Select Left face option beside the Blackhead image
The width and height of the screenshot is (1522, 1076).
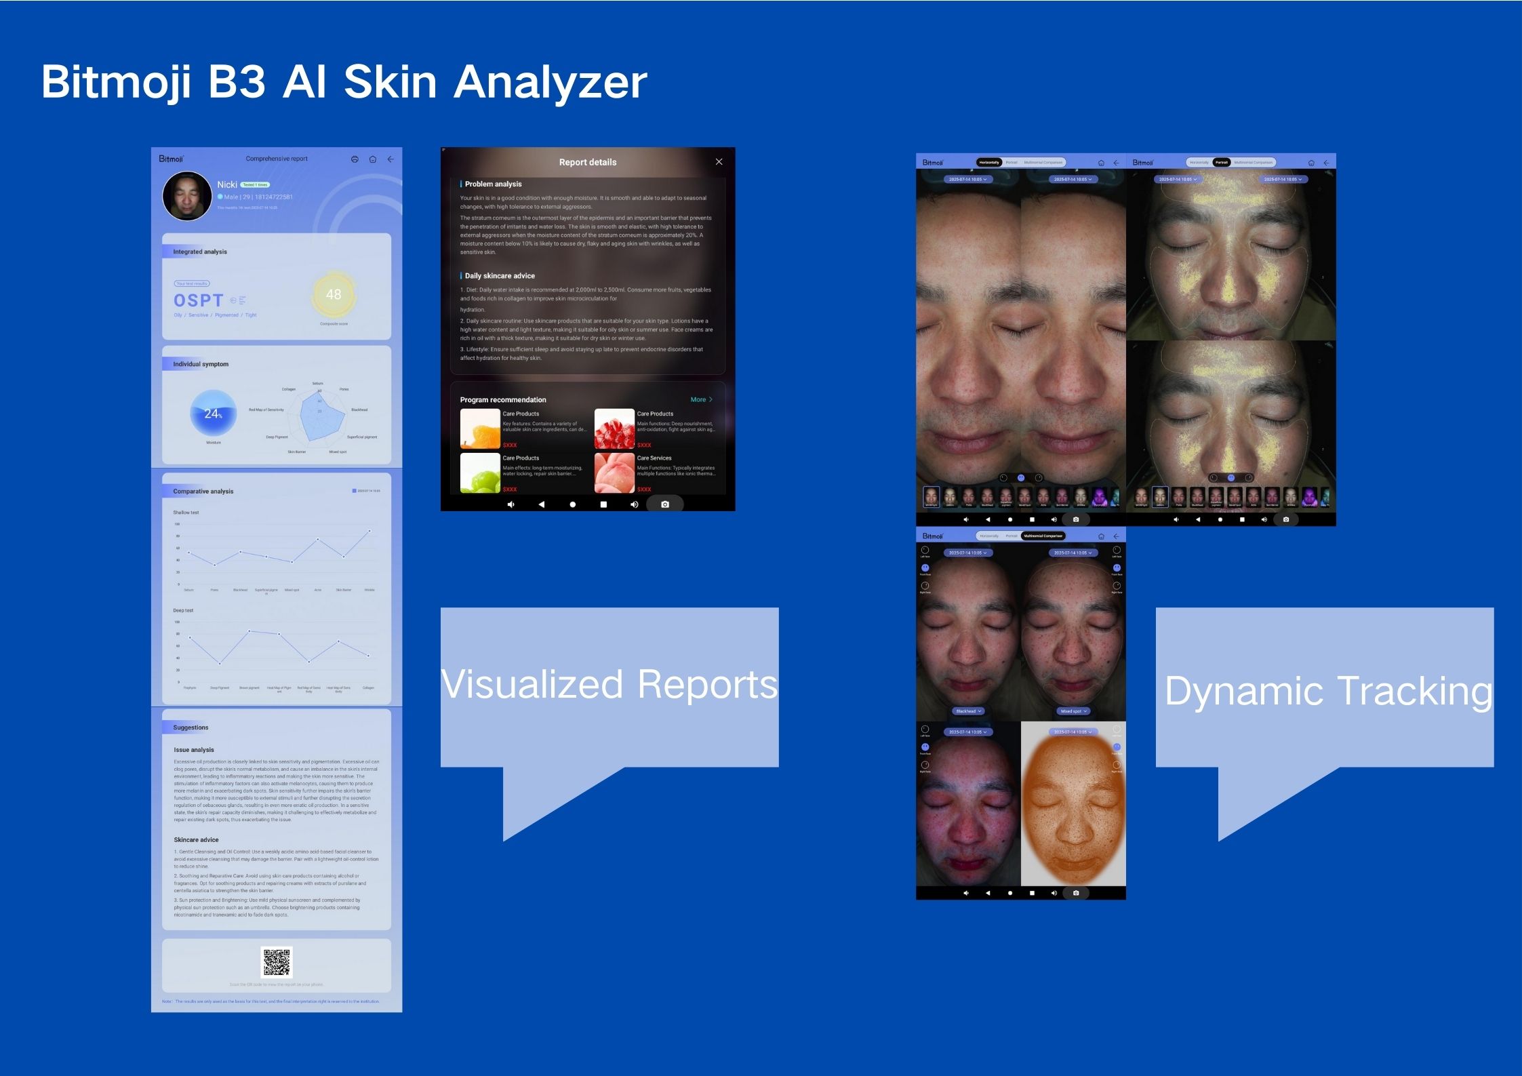(x=925, y=551)
